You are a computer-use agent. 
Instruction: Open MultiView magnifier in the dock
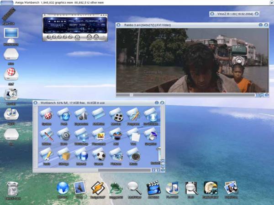pyautogui.click(x=134, y=190)
